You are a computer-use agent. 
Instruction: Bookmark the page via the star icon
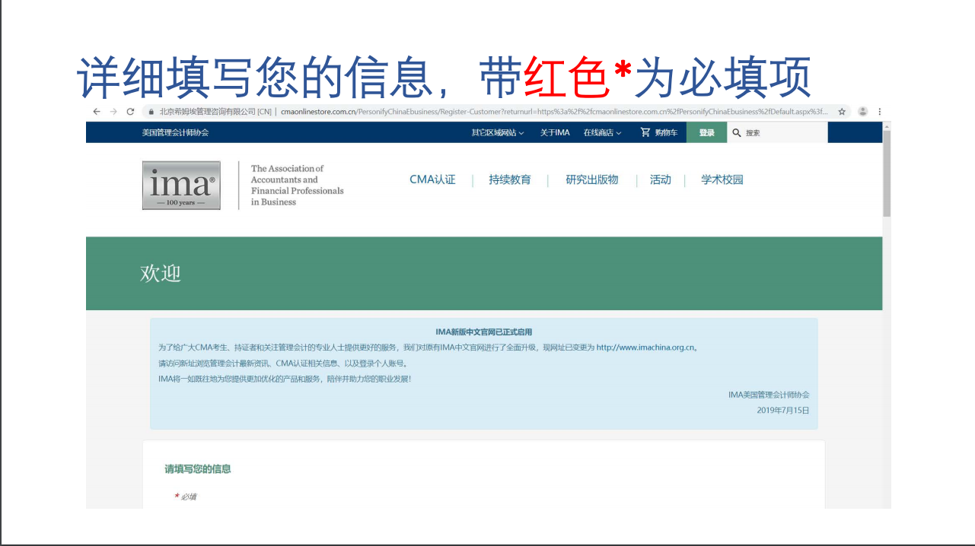click(842, 111)
